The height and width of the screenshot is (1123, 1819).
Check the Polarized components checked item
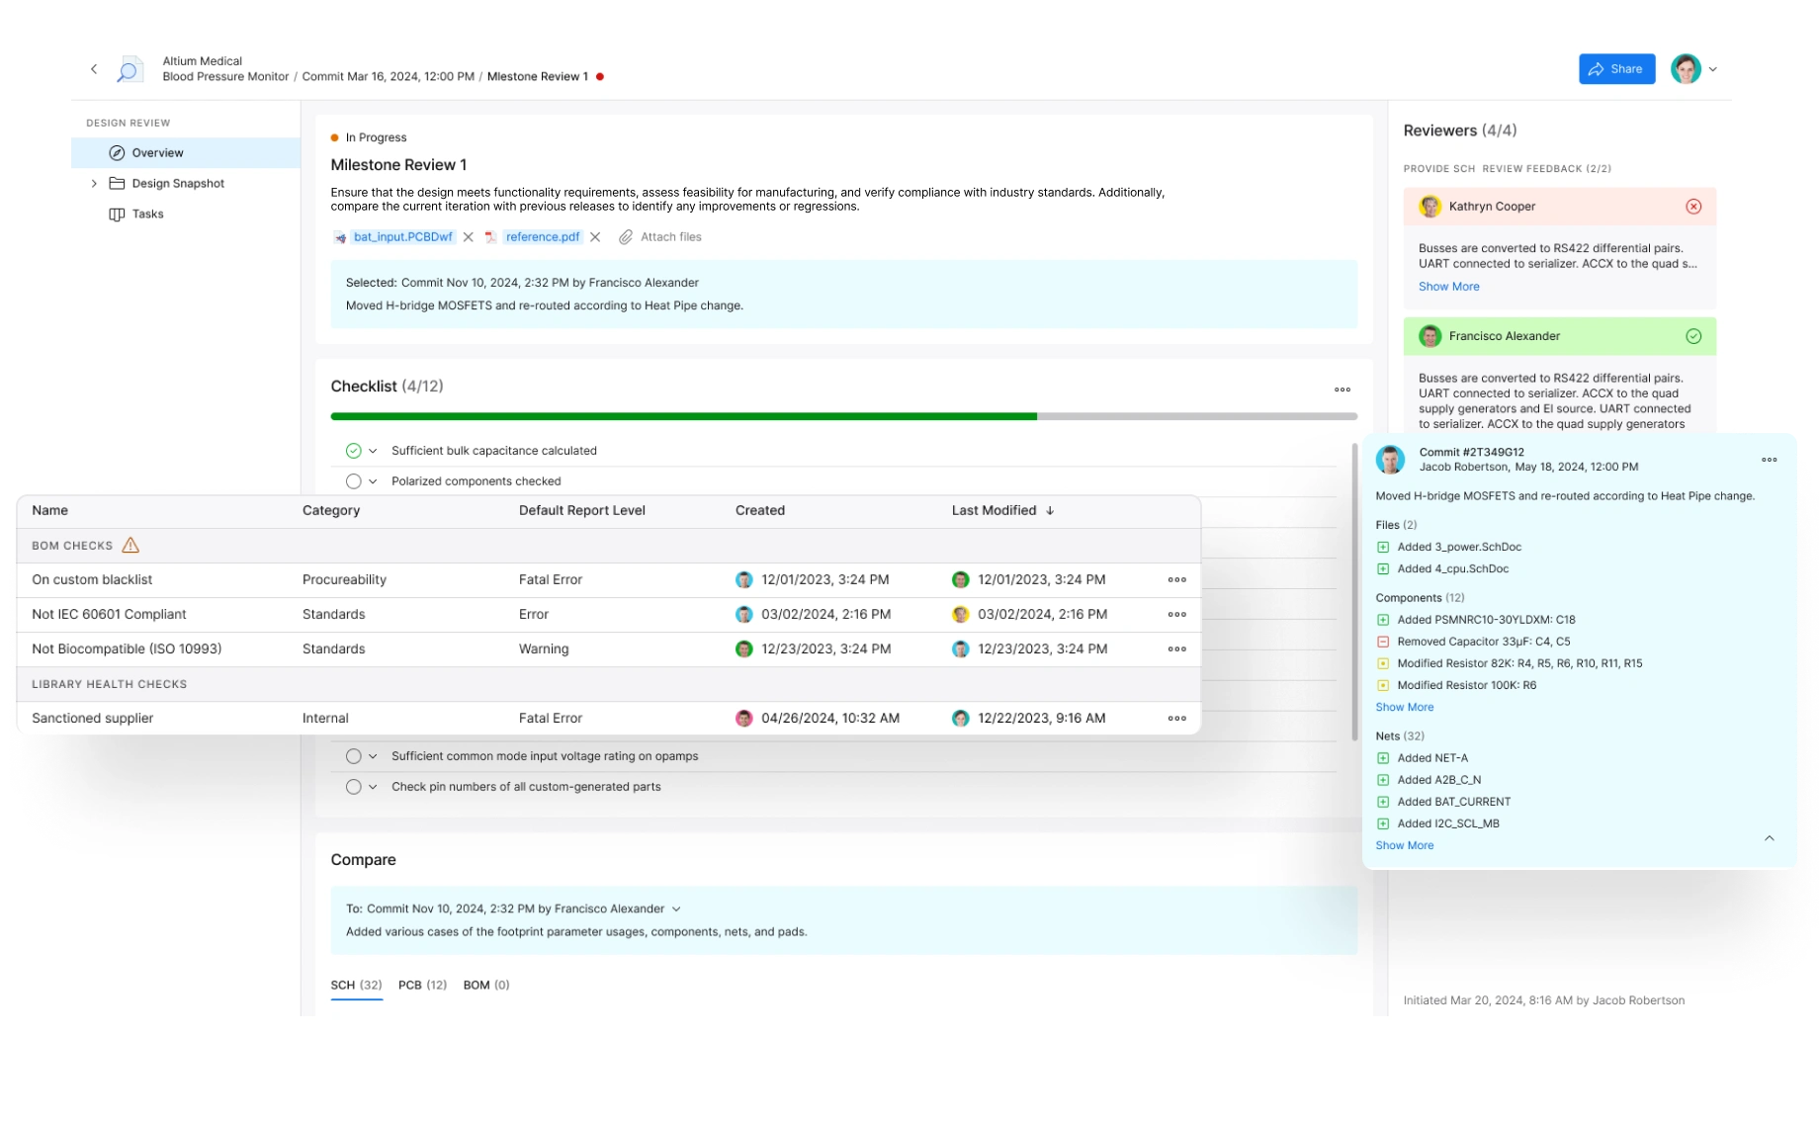353,481
